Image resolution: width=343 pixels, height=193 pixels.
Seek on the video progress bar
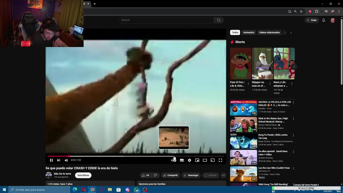136,156
